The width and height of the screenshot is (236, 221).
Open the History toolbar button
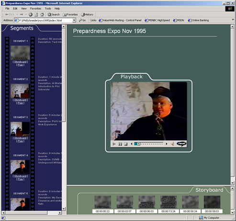(x=87, y=14)
